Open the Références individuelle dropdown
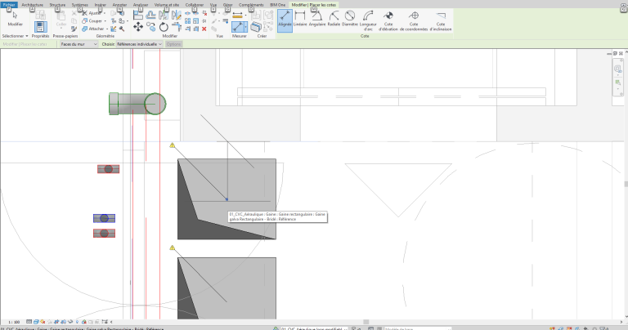The width and height of the screenshot is (628, 330). [x=139, y=44]
